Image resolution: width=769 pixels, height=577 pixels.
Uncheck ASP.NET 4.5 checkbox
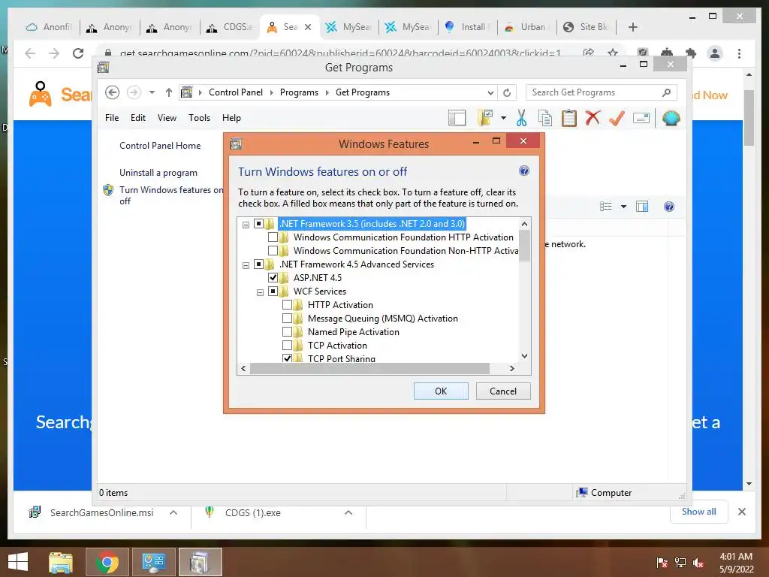pyautogui.click(x=273, y=278)
